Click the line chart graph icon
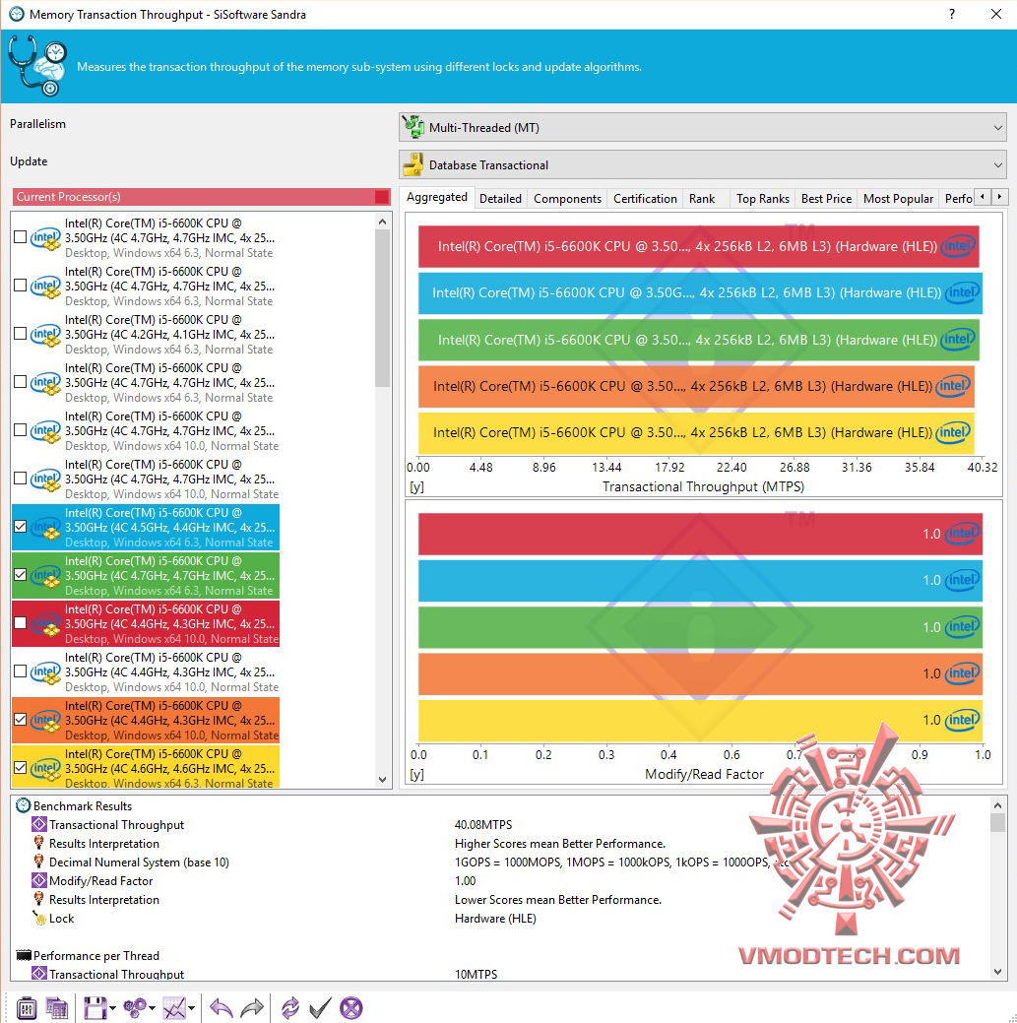The image size is (1017, 1023). (174, 1008)
